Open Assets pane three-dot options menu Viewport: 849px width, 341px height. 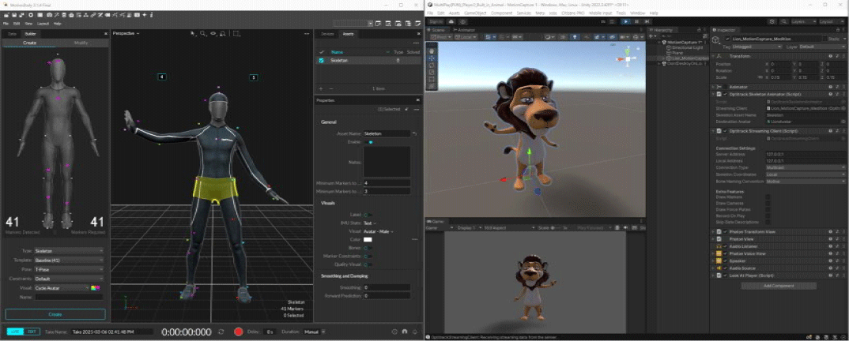click(x=416, y=43)
